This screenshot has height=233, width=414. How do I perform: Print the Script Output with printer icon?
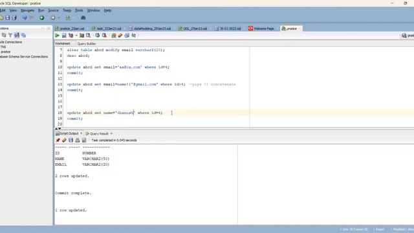(78, 140)
